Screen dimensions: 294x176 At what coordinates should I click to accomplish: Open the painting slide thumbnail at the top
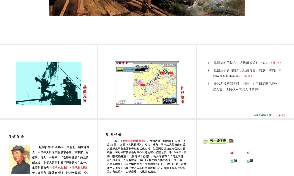tap(147, 8)
